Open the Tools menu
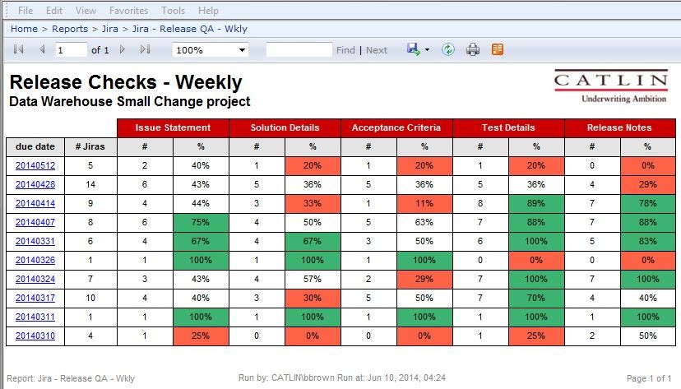The height and width of the screenshot is (389, 681). (x=173, y=11)
